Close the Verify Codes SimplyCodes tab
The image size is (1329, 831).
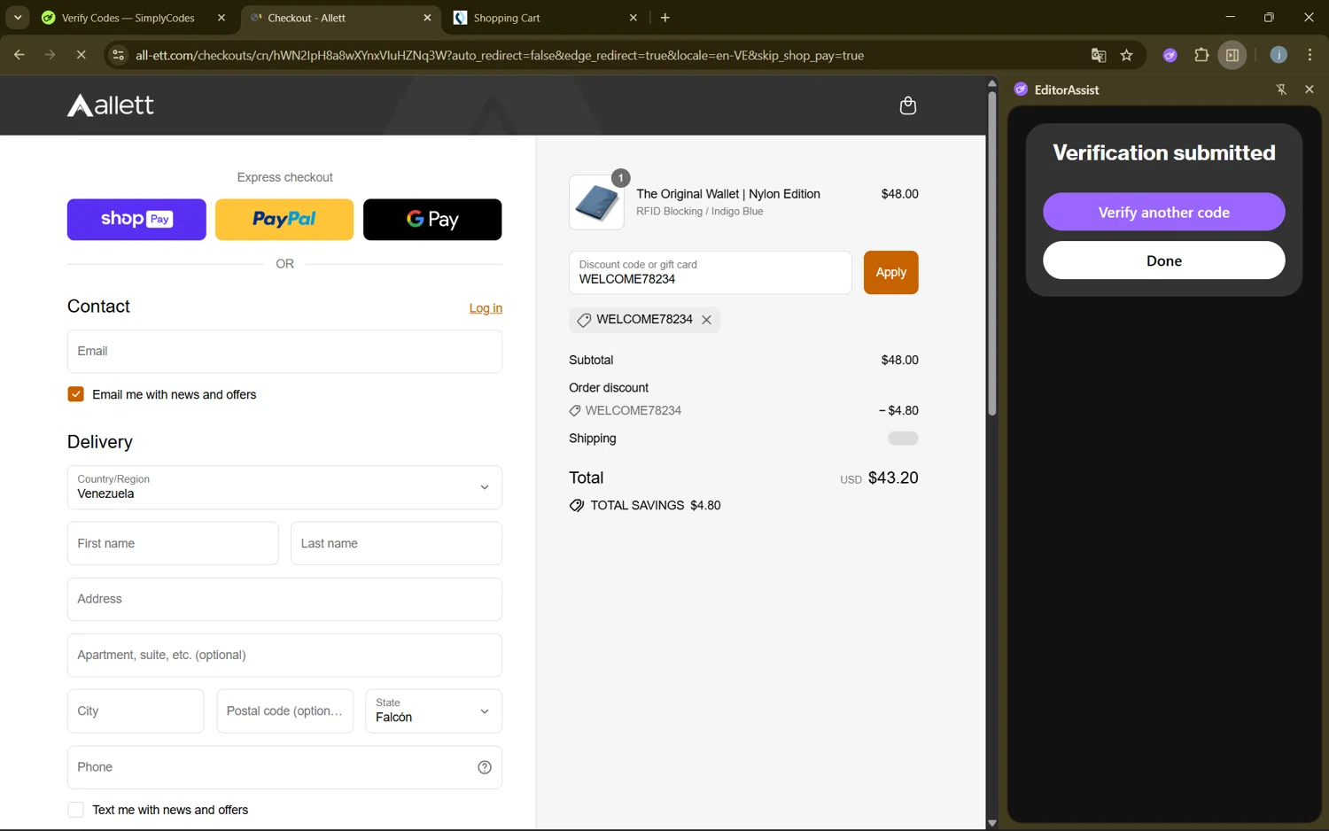[221, 18]
